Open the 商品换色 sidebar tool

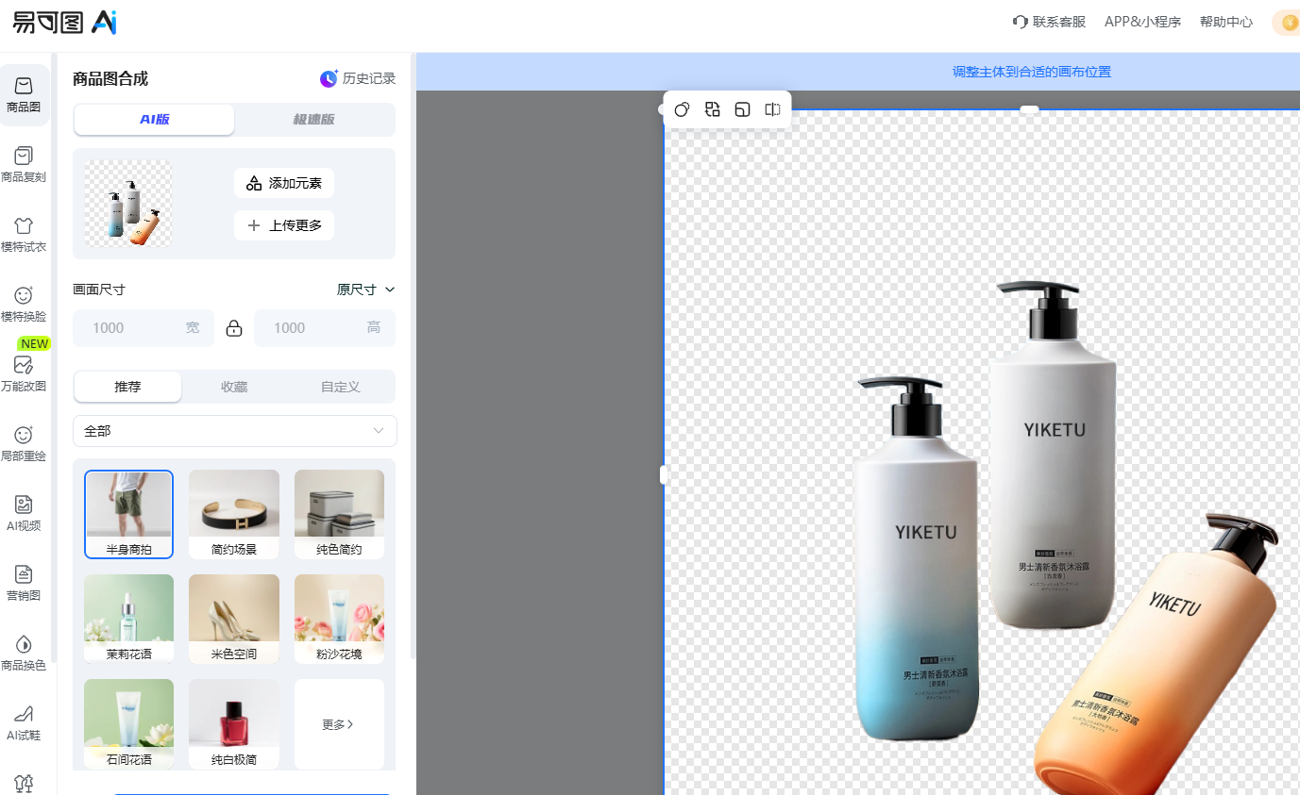pyautogui.click(x=24, y=654)
